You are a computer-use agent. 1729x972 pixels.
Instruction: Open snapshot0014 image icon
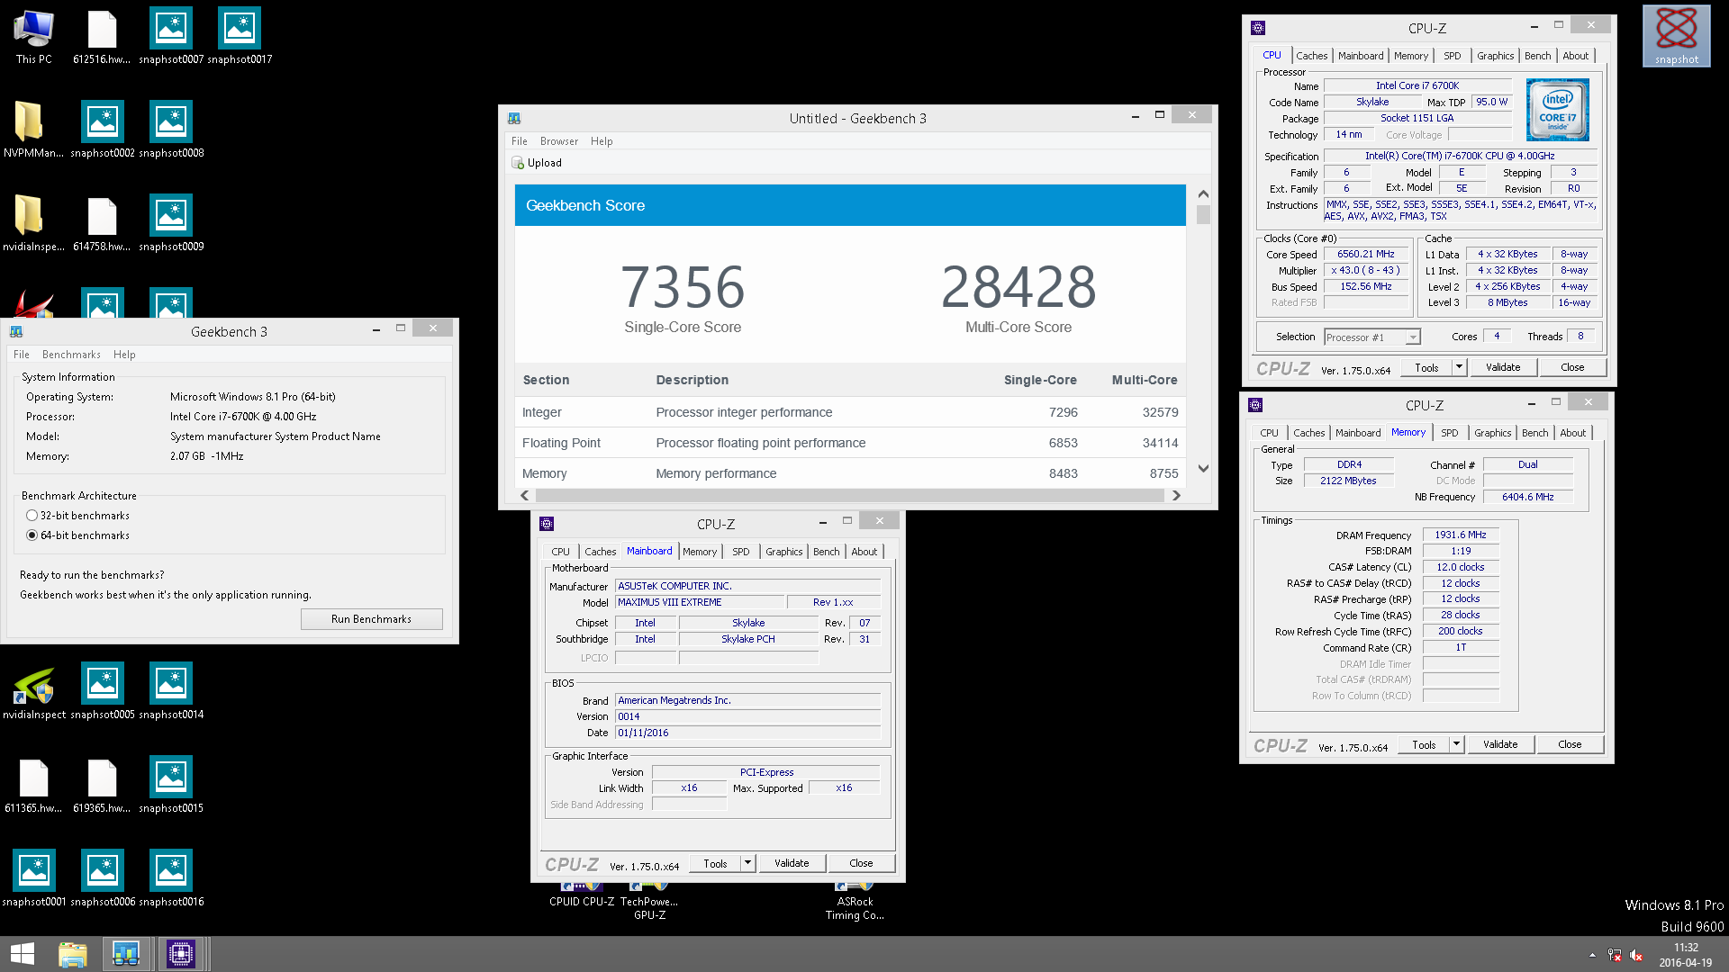pos(171,693)
